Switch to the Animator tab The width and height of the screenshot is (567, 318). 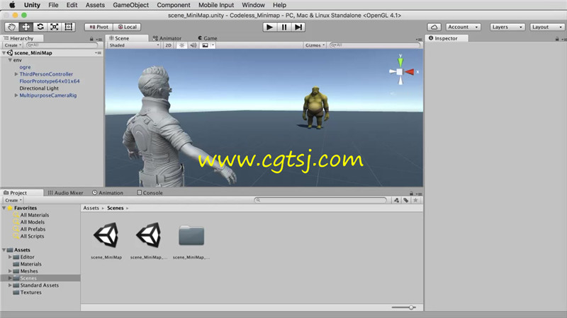167,38
